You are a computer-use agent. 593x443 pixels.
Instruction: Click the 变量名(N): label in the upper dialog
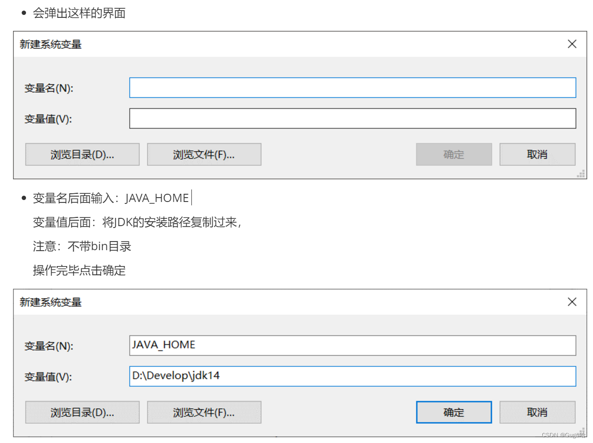(x=49, y=88)
